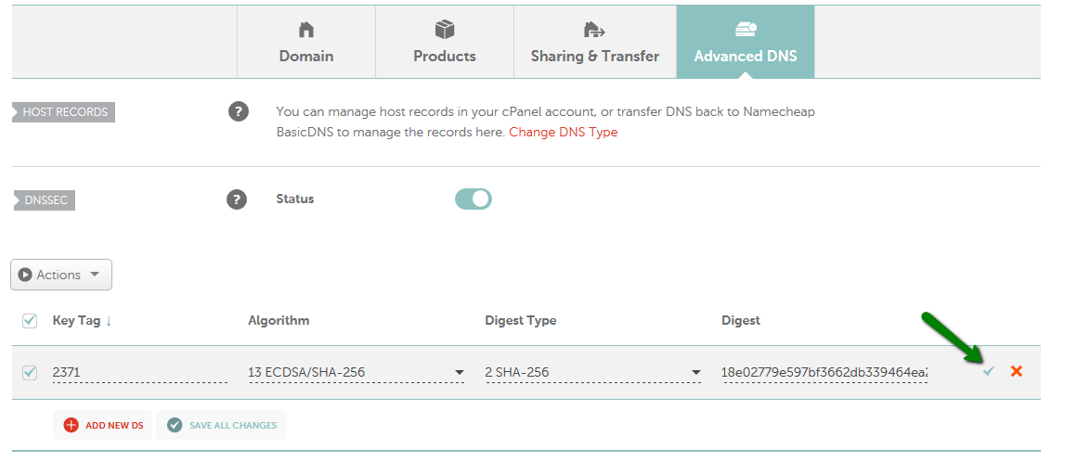Click the server icon above Advanced DNS
Screen dimensions: 1077x462
(x=746, y=30)
